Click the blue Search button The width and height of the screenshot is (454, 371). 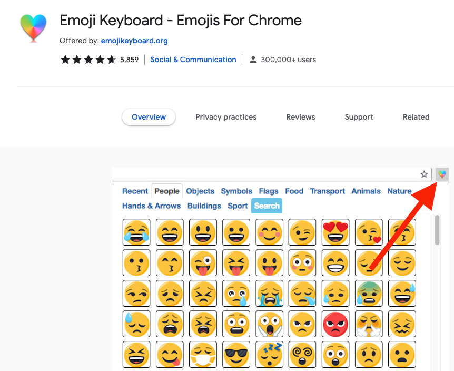click(x=267, y=206)
